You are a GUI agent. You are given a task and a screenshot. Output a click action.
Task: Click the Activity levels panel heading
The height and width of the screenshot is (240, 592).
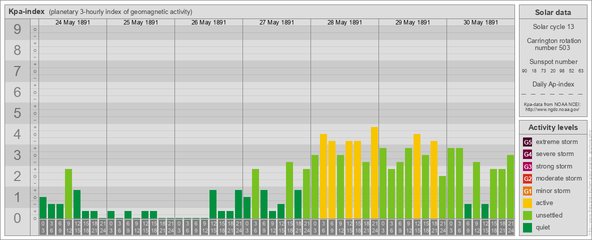coord(552,127)
